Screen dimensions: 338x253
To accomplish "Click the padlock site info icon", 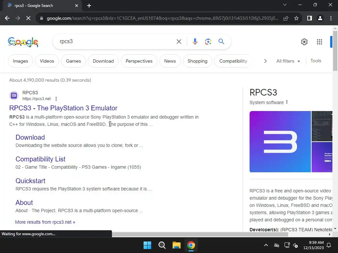I will pos(42,18).
